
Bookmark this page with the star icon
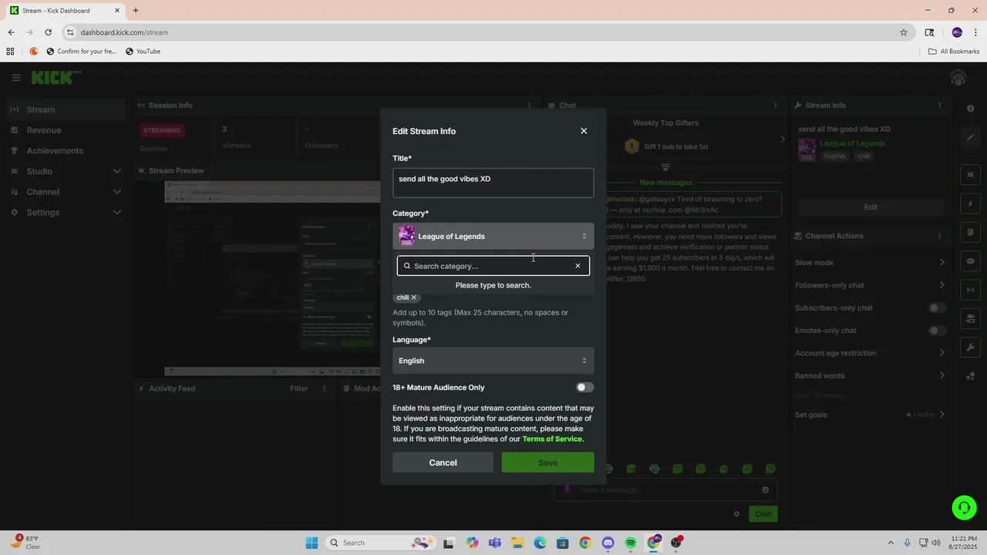904,32
